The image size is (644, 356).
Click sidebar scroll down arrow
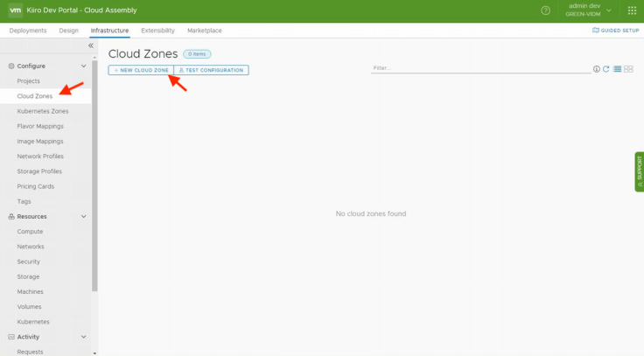coord(94,353)
